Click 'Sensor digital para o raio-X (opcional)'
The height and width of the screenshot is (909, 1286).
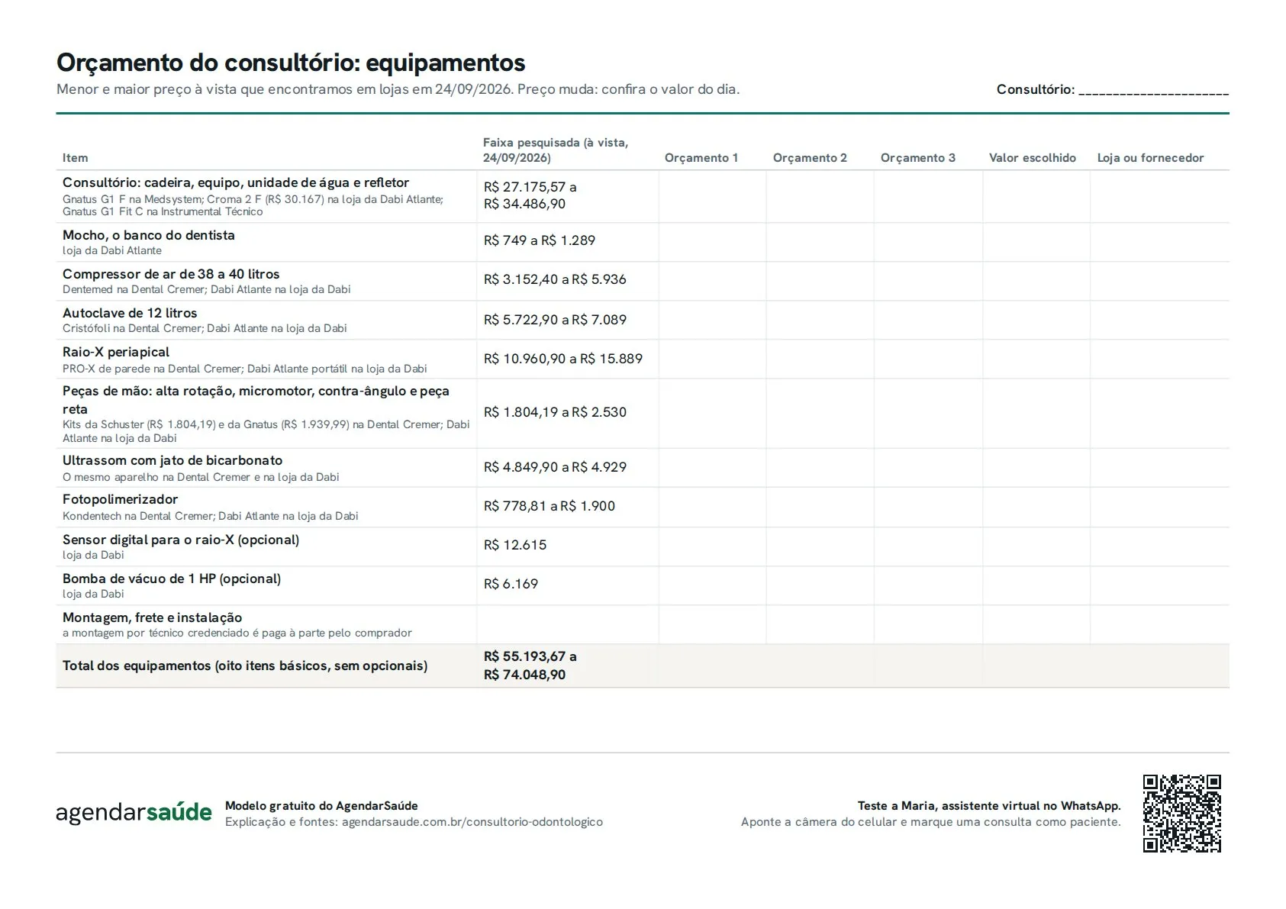tap(181, 540)
